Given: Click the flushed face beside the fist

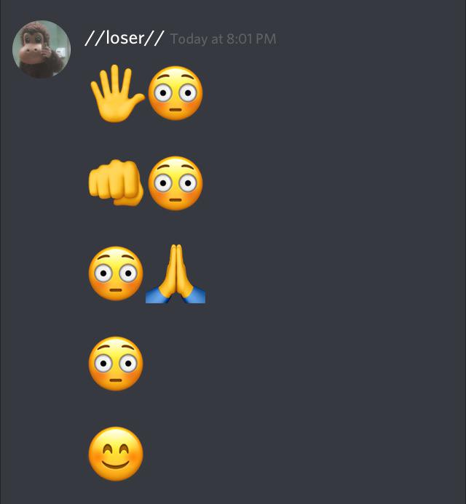Looking at the screenshot, I should [x=175, y=183].
